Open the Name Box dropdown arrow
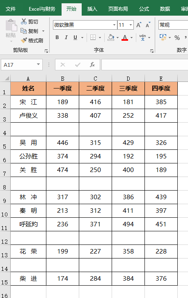 (x=39, y=65)
